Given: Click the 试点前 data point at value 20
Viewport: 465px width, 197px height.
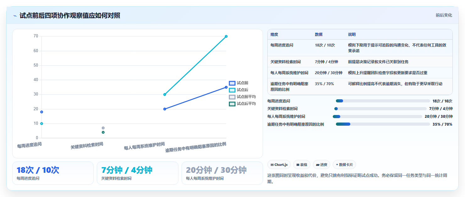Looking at the screenshot, I should 165,109.
